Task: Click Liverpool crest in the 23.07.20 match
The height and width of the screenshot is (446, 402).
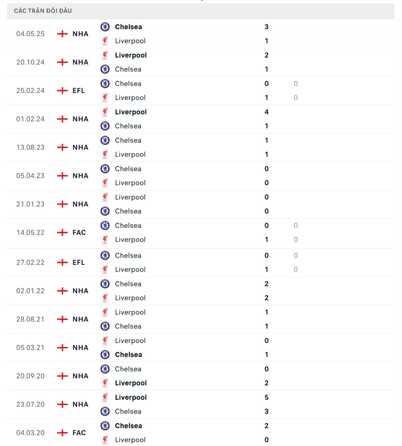Action: point(105,397)
